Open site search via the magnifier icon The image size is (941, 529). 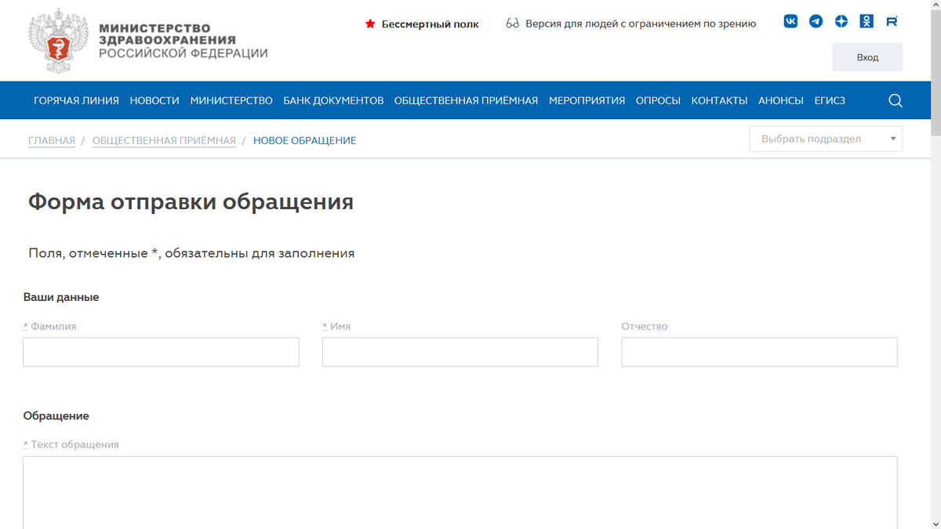[895, 100]
